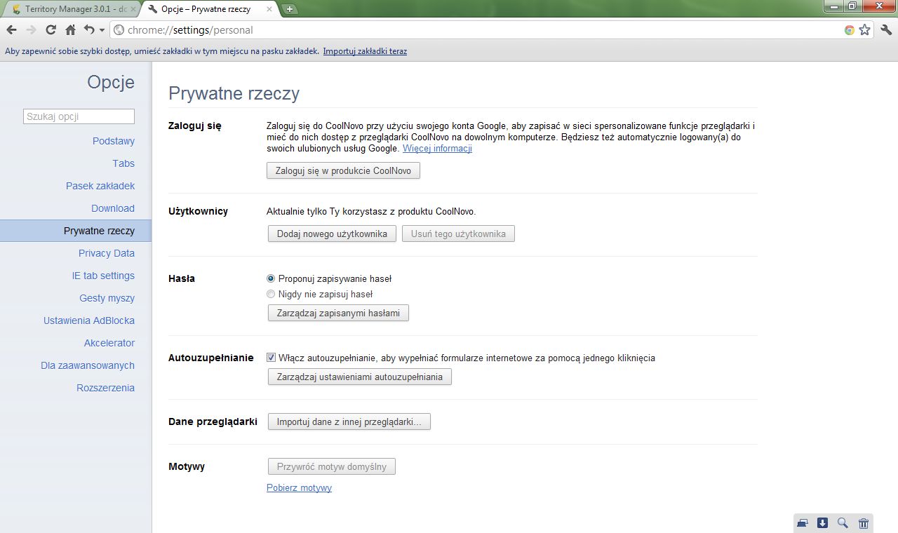Open Privacy Data section
The height and width of the screenshot is (533, 898).
pyautogui.click(x=107, y=253)
